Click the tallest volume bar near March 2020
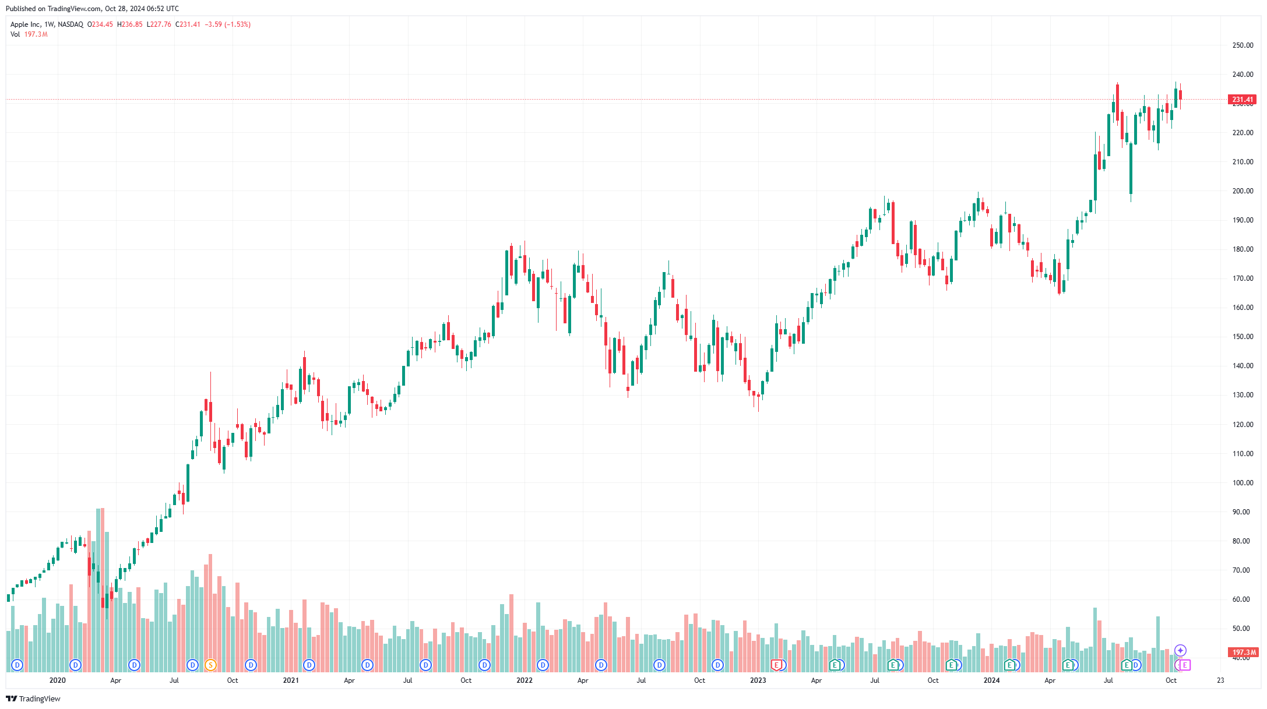The image size is (1267, 709). coord(102,590)
